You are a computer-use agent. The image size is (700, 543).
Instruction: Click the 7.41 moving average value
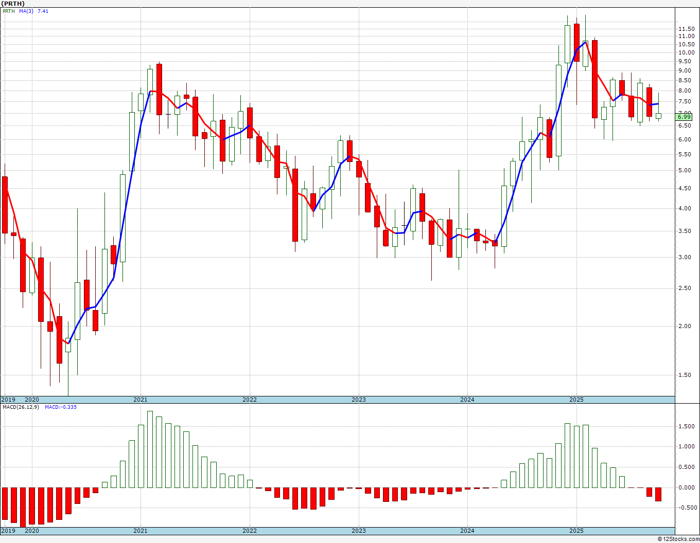tap(43, 11)
